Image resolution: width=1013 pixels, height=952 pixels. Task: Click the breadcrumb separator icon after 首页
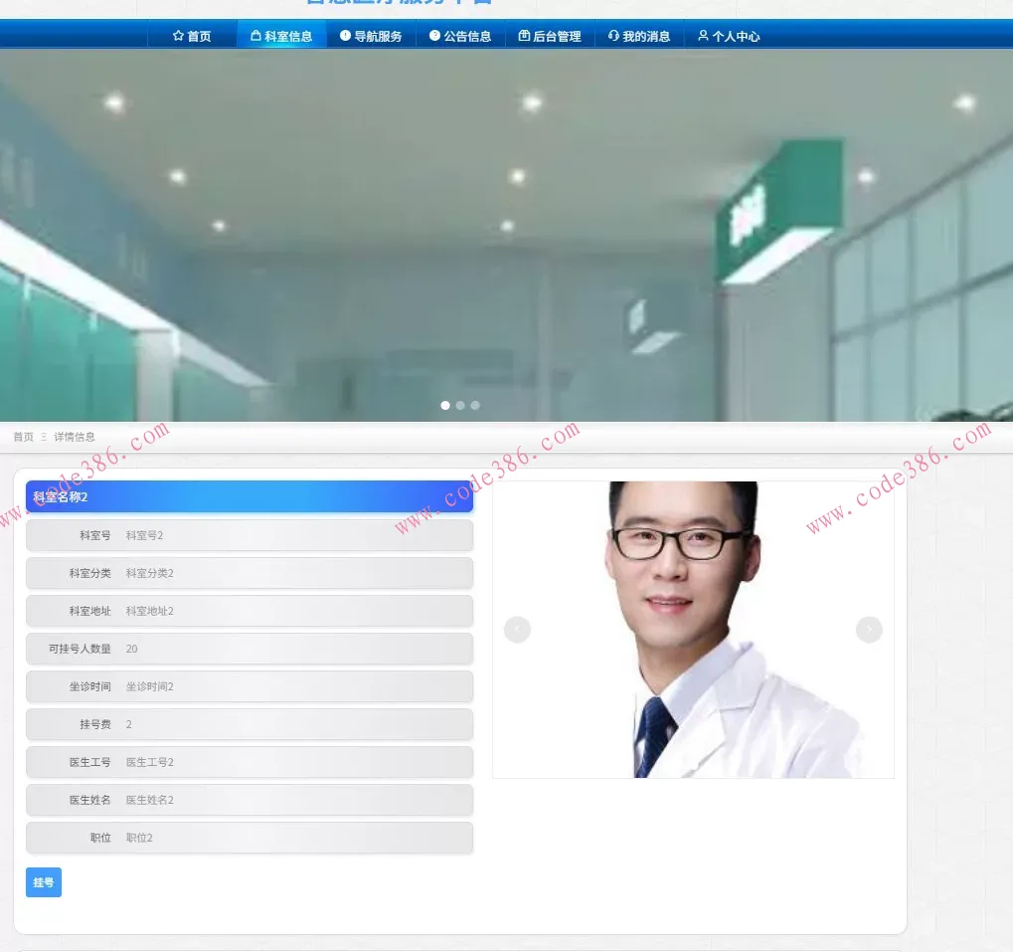[44, 437]
